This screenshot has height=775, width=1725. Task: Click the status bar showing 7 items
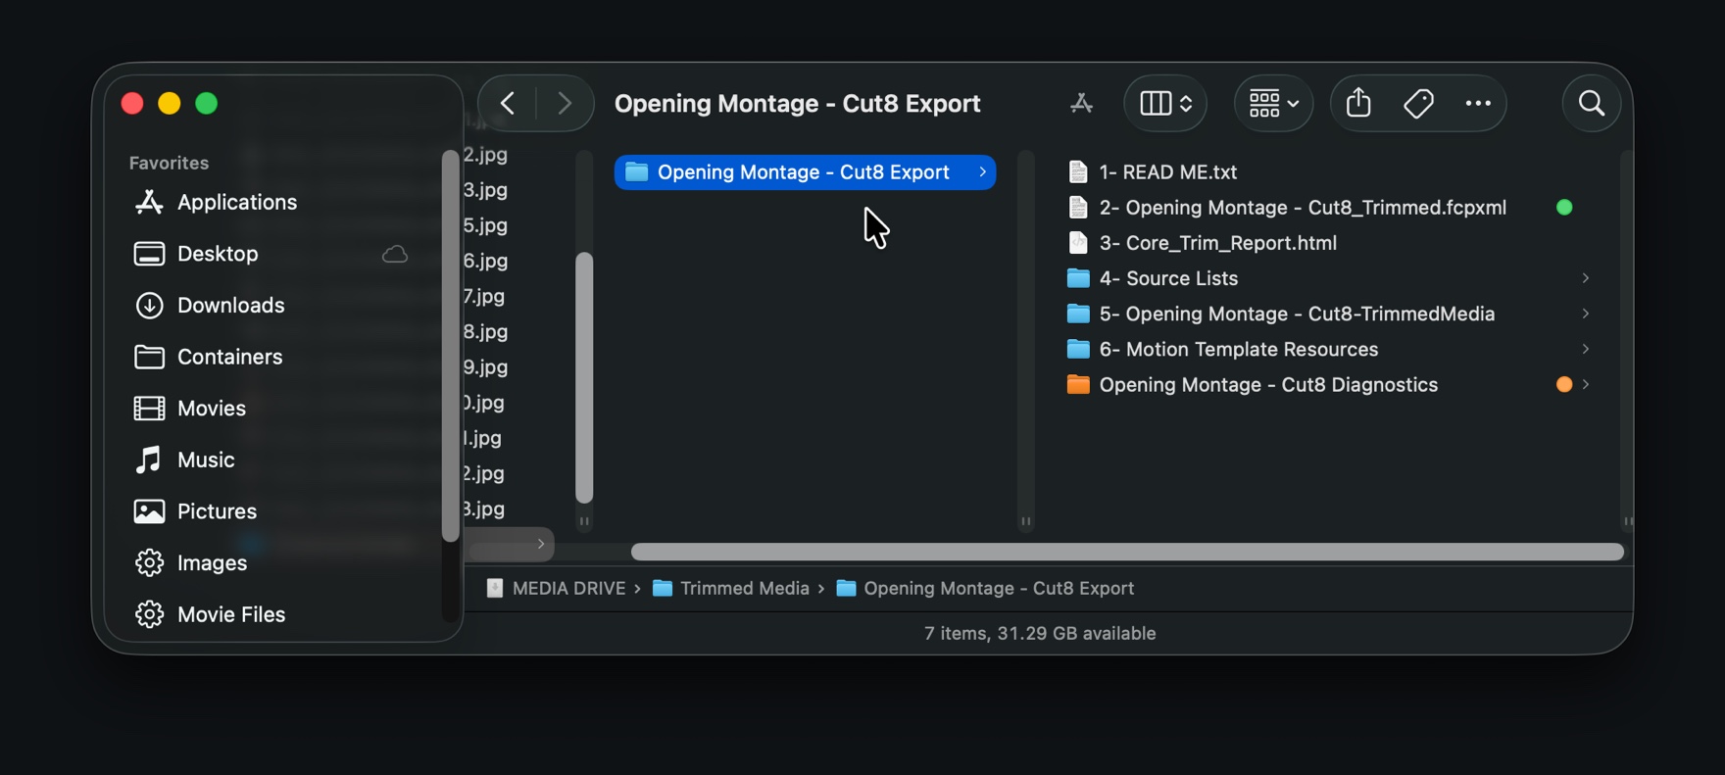point(1040,634)
